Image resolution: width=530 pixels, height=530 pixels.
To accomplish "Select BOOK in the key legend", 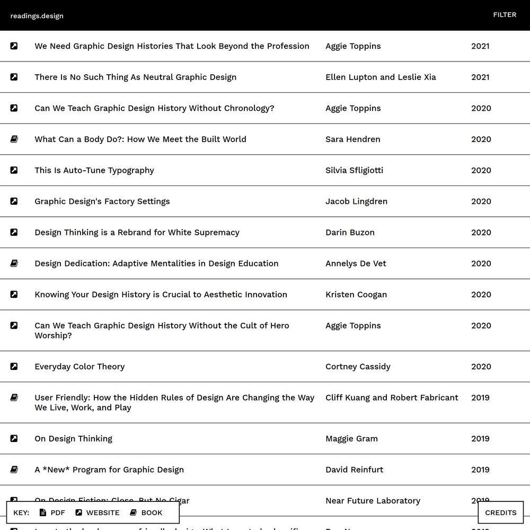I will point(146,513).
